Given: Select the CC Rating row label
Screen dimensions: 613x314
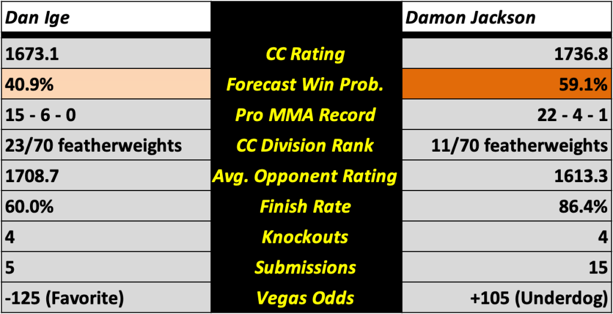Looking at the screenshot, I should pos(306,55).
